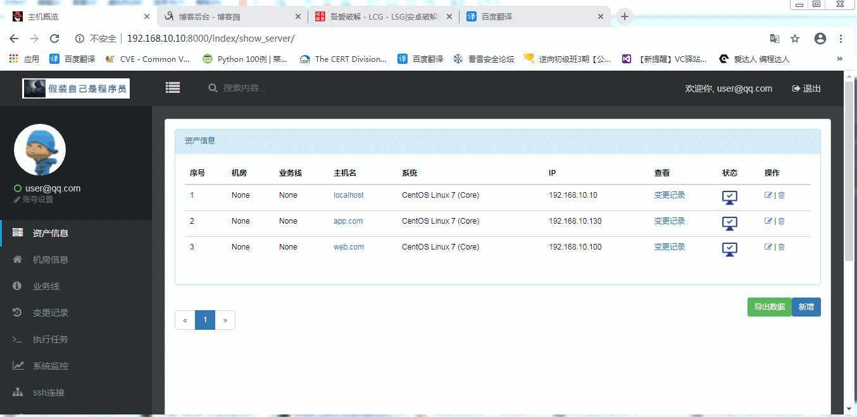This screenshot has height=417, width=857.
Task: Edit the web.com server entry
Action: point(768,247)
